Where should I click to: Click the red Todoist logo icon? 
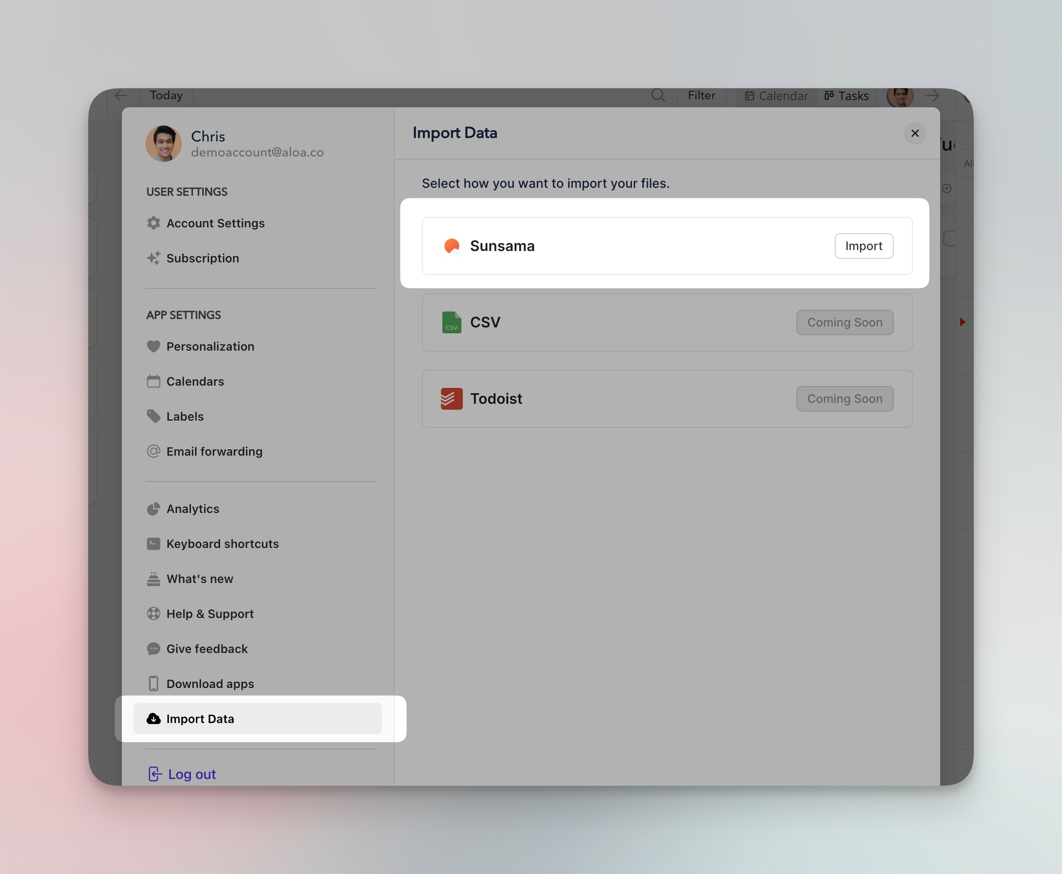[451, 399]
